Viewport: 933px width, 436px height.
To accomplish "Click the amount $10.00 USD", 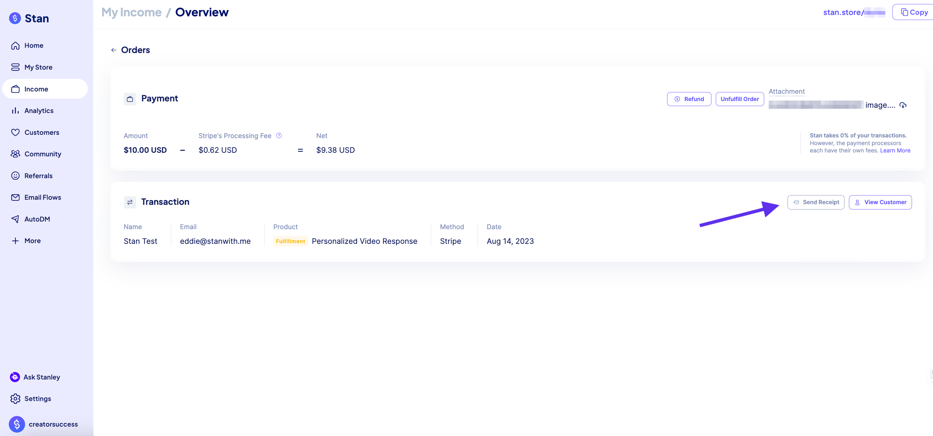I will coord(145,150).
